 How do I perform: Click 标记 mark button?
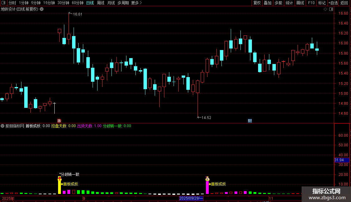pos(322,3)
